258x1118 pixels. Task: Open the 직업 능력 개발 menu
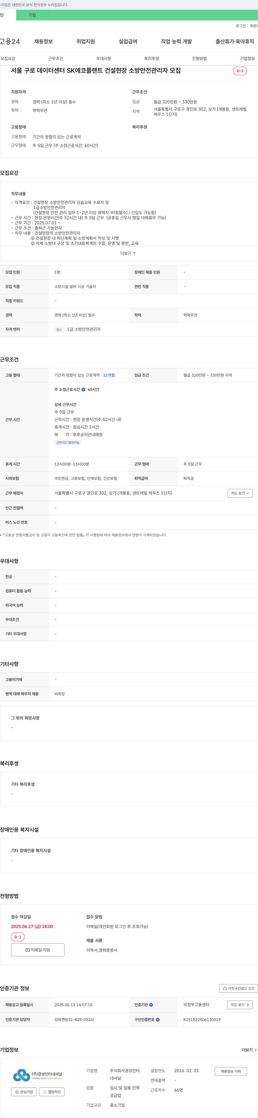[176, 42]
